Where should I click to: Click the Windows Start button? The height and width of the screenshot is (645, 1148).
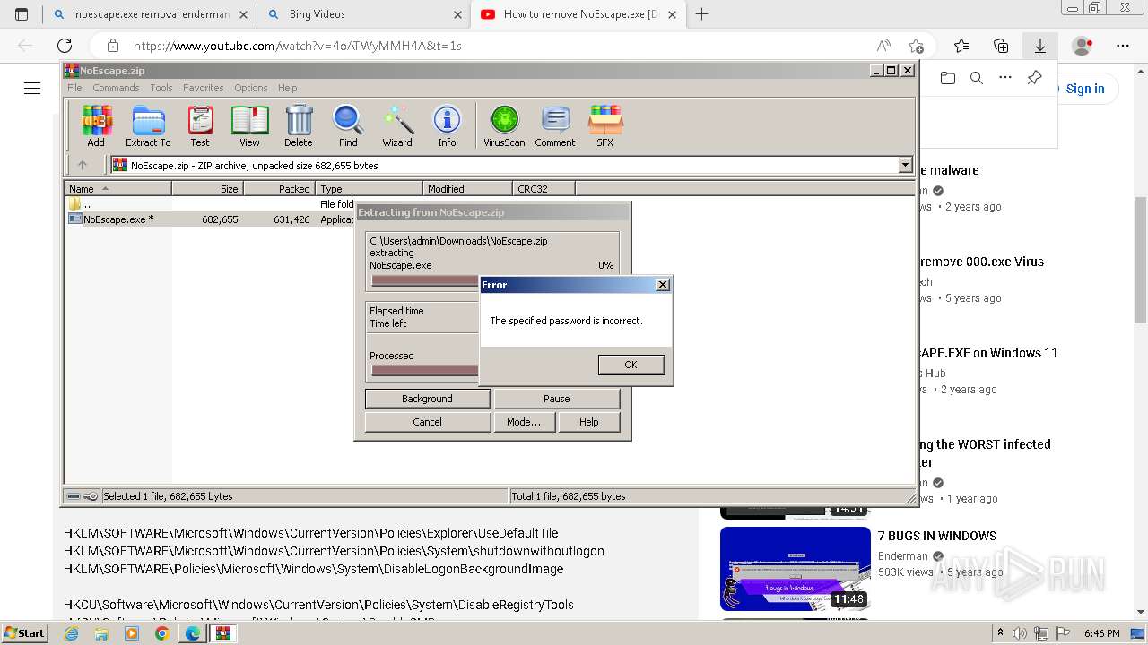tap(24, 632)
